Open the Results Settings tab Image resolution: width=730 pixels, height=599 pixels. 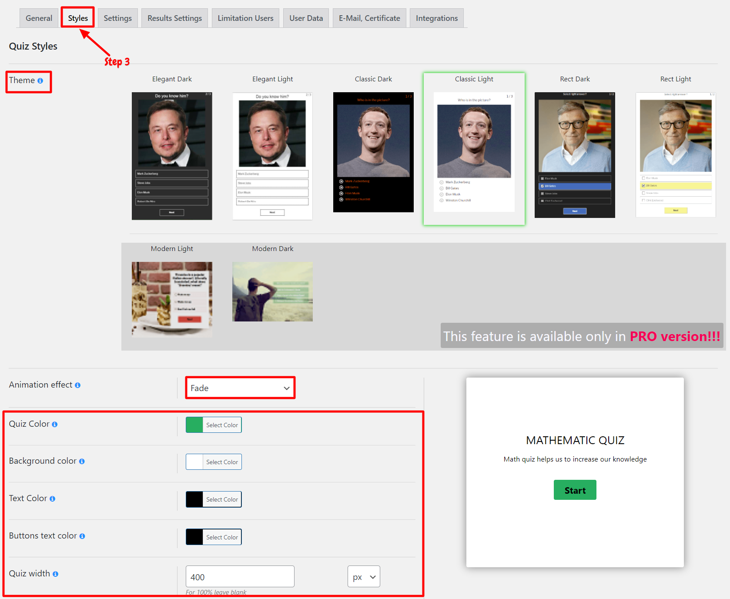174,18
